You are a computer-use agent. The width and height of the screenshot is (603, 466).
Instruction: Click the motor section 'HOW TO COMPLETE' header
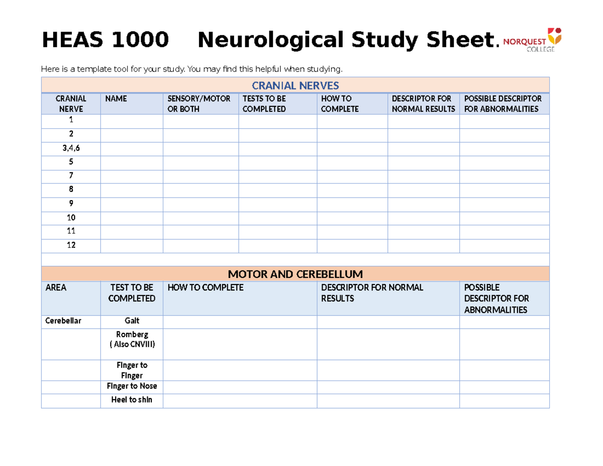coord(240,299)
